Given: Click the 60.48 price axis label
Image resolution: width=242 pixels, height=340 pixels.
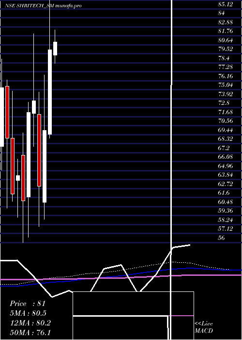Looking at the screenshot, I should pos(225,202).
